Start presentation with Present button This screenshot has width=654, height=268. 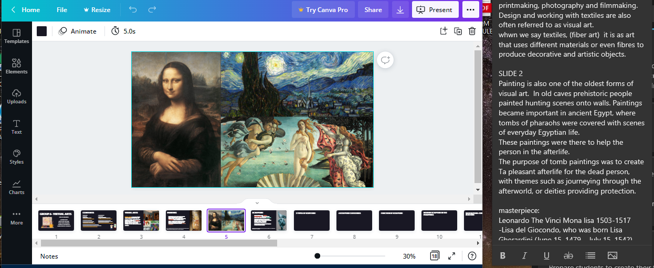click(x=435, y=9)
